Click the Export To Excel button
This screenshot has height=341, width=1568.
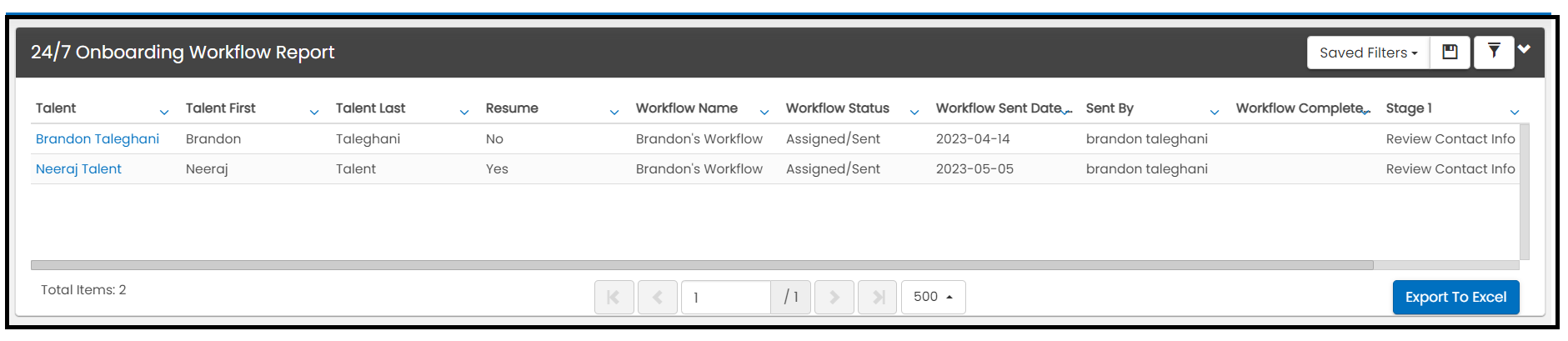1455,297
